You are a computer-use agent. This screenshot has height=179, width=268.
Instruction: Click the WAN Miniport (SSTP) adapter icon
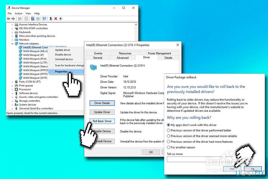pyautogui.click(x=20, y=78)
